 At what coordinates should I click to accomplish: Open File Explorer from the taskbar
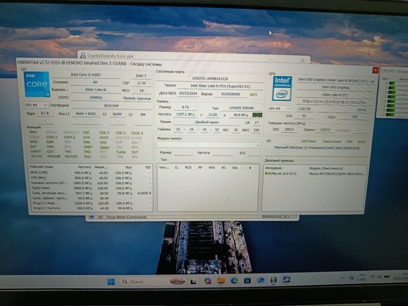tap(221, 281)
